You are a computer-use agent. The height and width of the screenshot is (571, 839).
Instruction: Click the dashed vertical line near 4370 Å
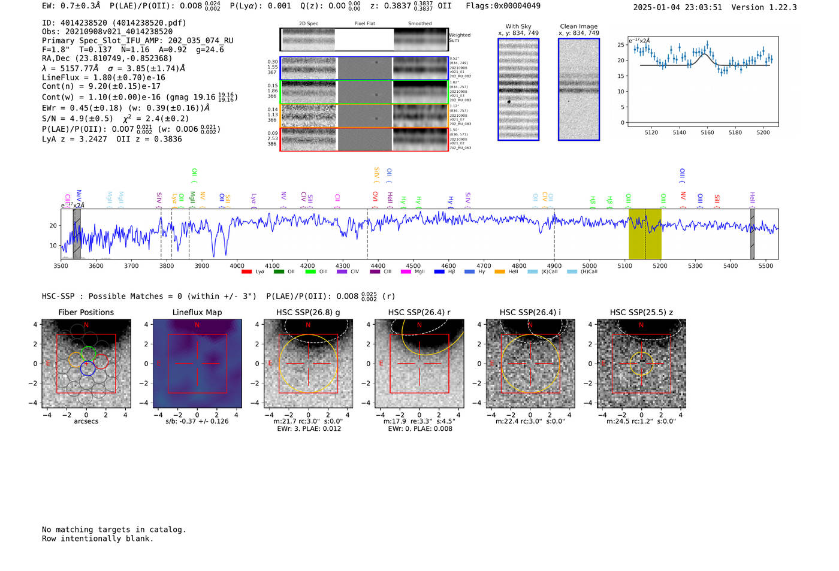[367, 234]
